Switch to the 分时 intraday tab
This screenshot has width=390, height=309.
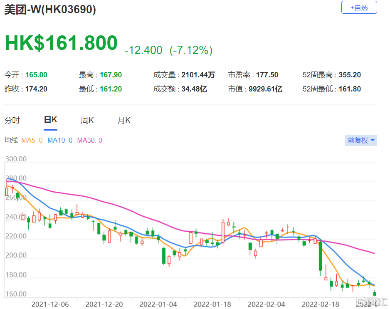click(12, 121)
